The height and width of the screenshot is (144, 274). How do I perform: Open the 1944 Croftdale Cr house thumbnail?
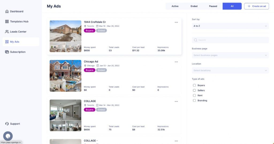65,31
